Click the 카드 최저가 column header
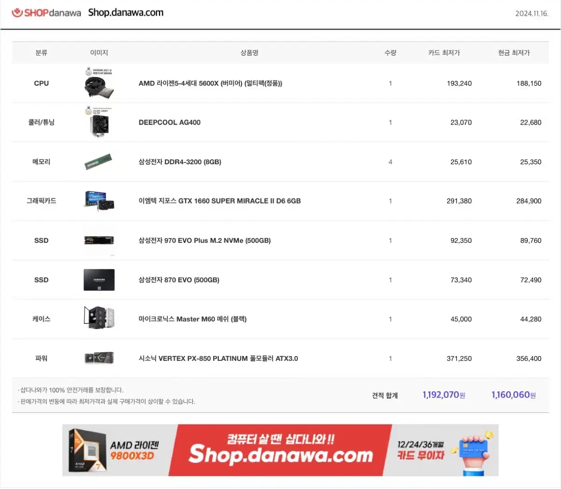 click(444, 53)
